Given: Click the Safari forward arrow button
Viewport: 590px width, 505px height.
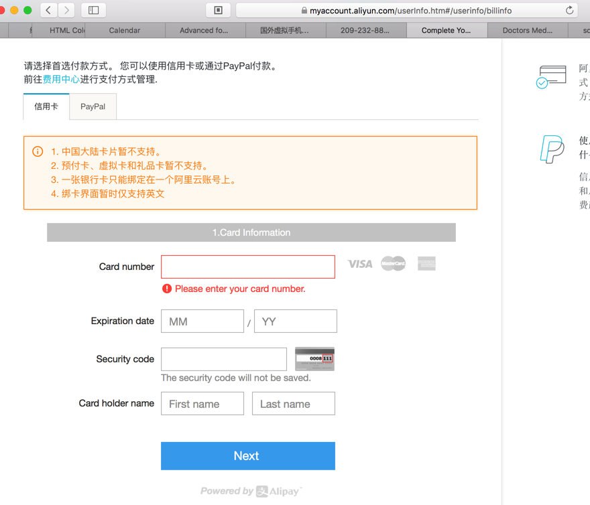Looking at the screenshot, I should [x=66, y=10].
